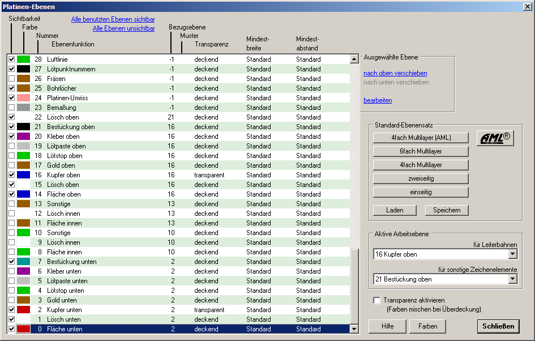The image size is (535, 341).
Task: Click the AML logo button
Action: (x=495, y=138)
